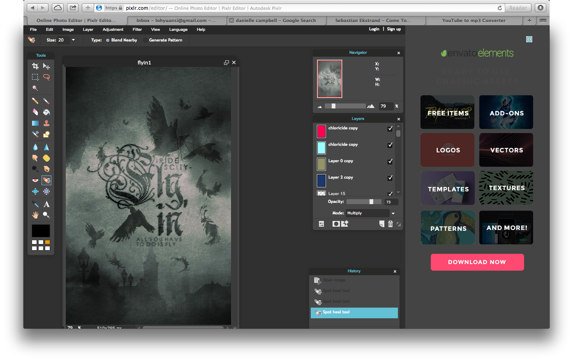
Task: Click the Safari Reader button
Action: (518, 8)
